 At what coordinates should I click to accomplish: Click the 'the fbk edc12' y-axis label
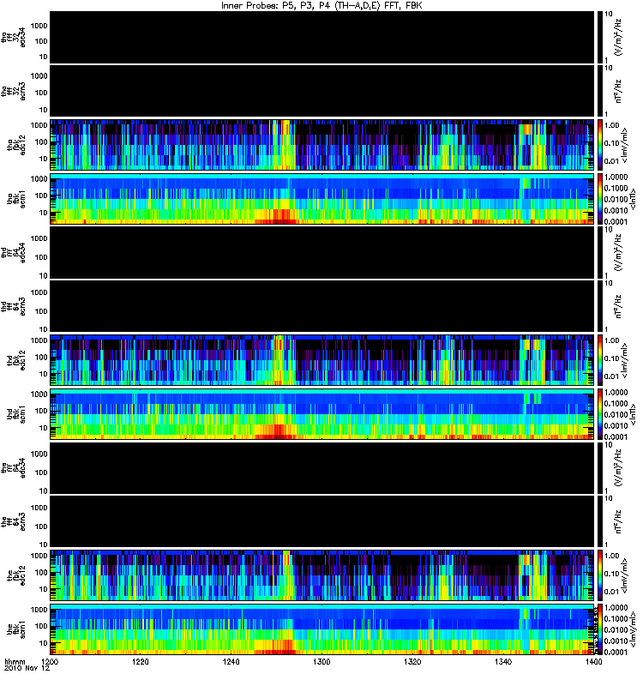tap(16, 575)
